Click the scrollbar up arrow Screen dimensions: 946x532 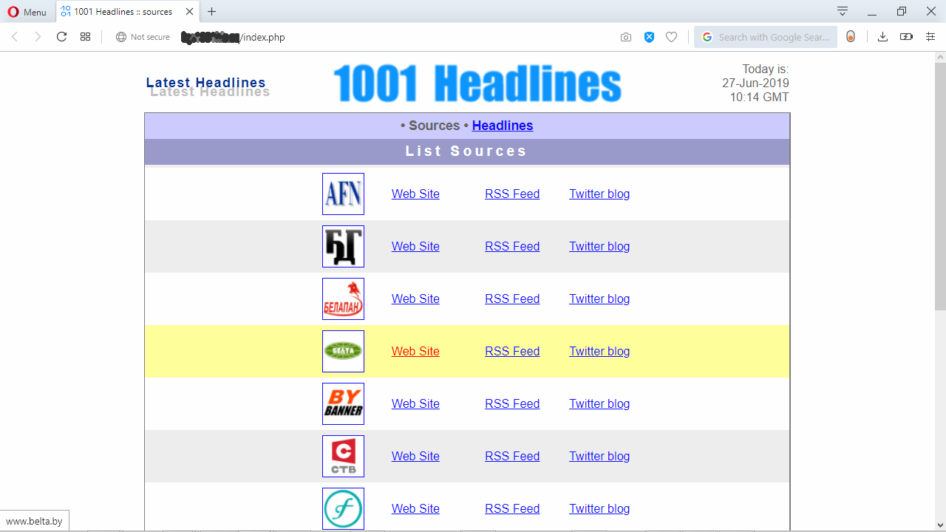[x=940, y=58]
